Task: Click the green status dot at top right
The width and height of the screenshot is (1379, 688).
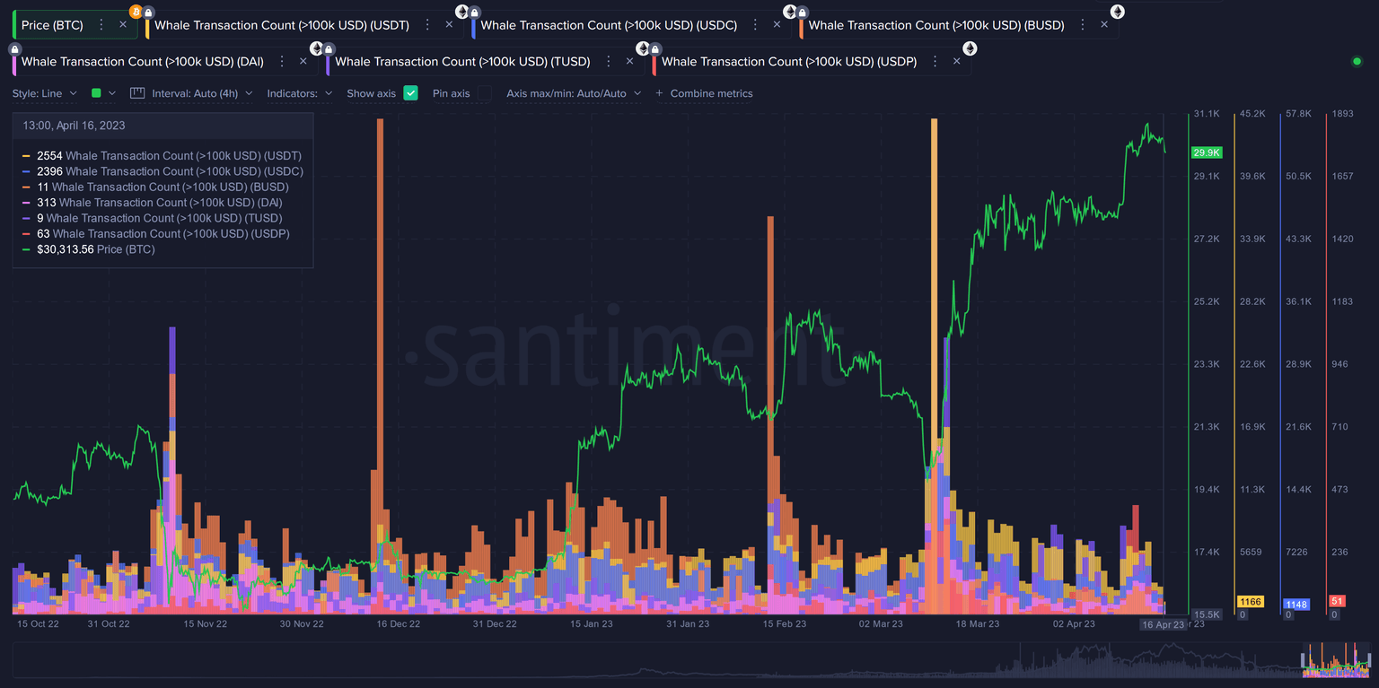Action: 1357,63
